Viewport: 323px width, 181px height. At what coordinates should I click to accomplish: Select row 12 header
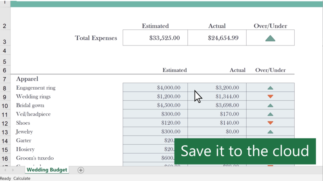click(x=5, y=123)
